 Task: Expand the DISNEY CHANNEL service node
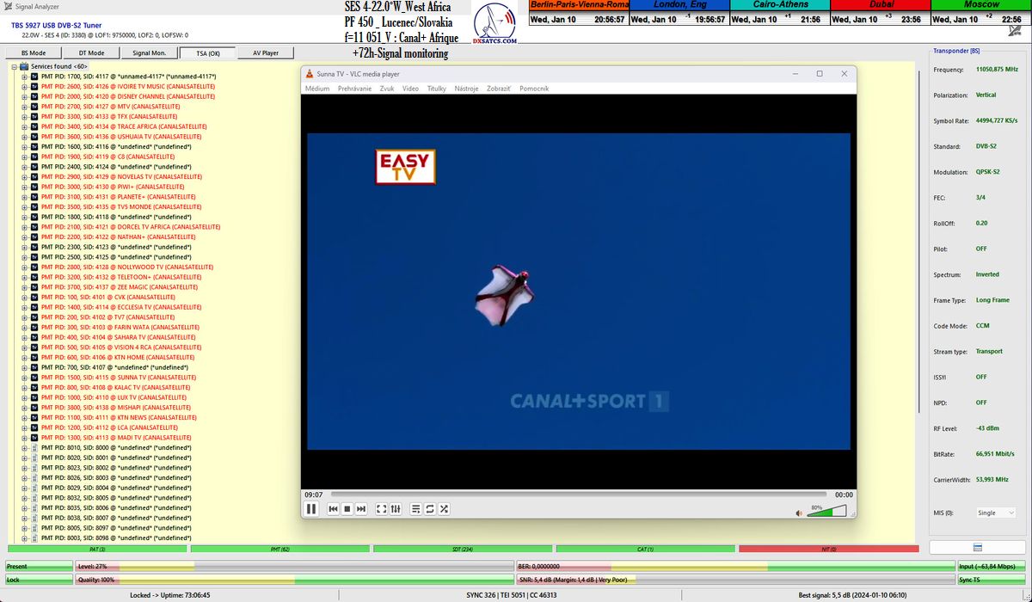click(x=24, y=96)
